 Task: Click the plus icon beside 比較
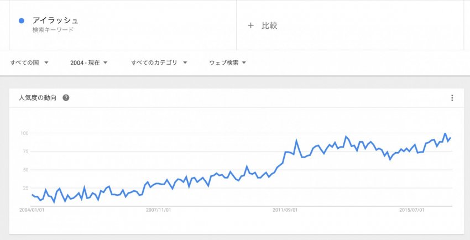(x=250, y=25)
